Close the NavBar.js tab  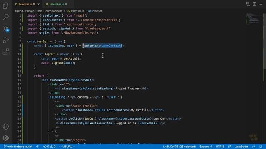pos(39,4)
